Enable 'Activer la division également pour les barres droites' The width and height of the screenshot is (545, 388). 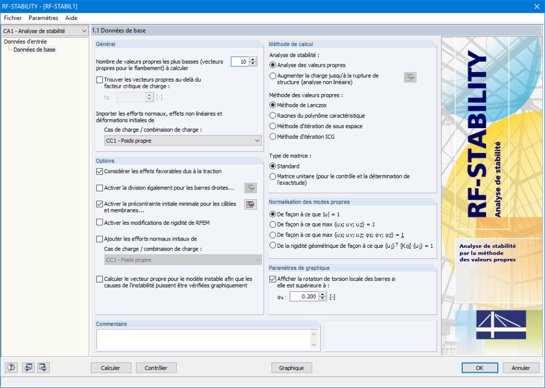tap(100, 188)
